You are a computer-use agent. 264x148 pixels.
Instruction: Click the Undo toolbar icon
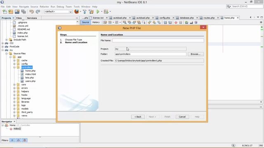31,12
